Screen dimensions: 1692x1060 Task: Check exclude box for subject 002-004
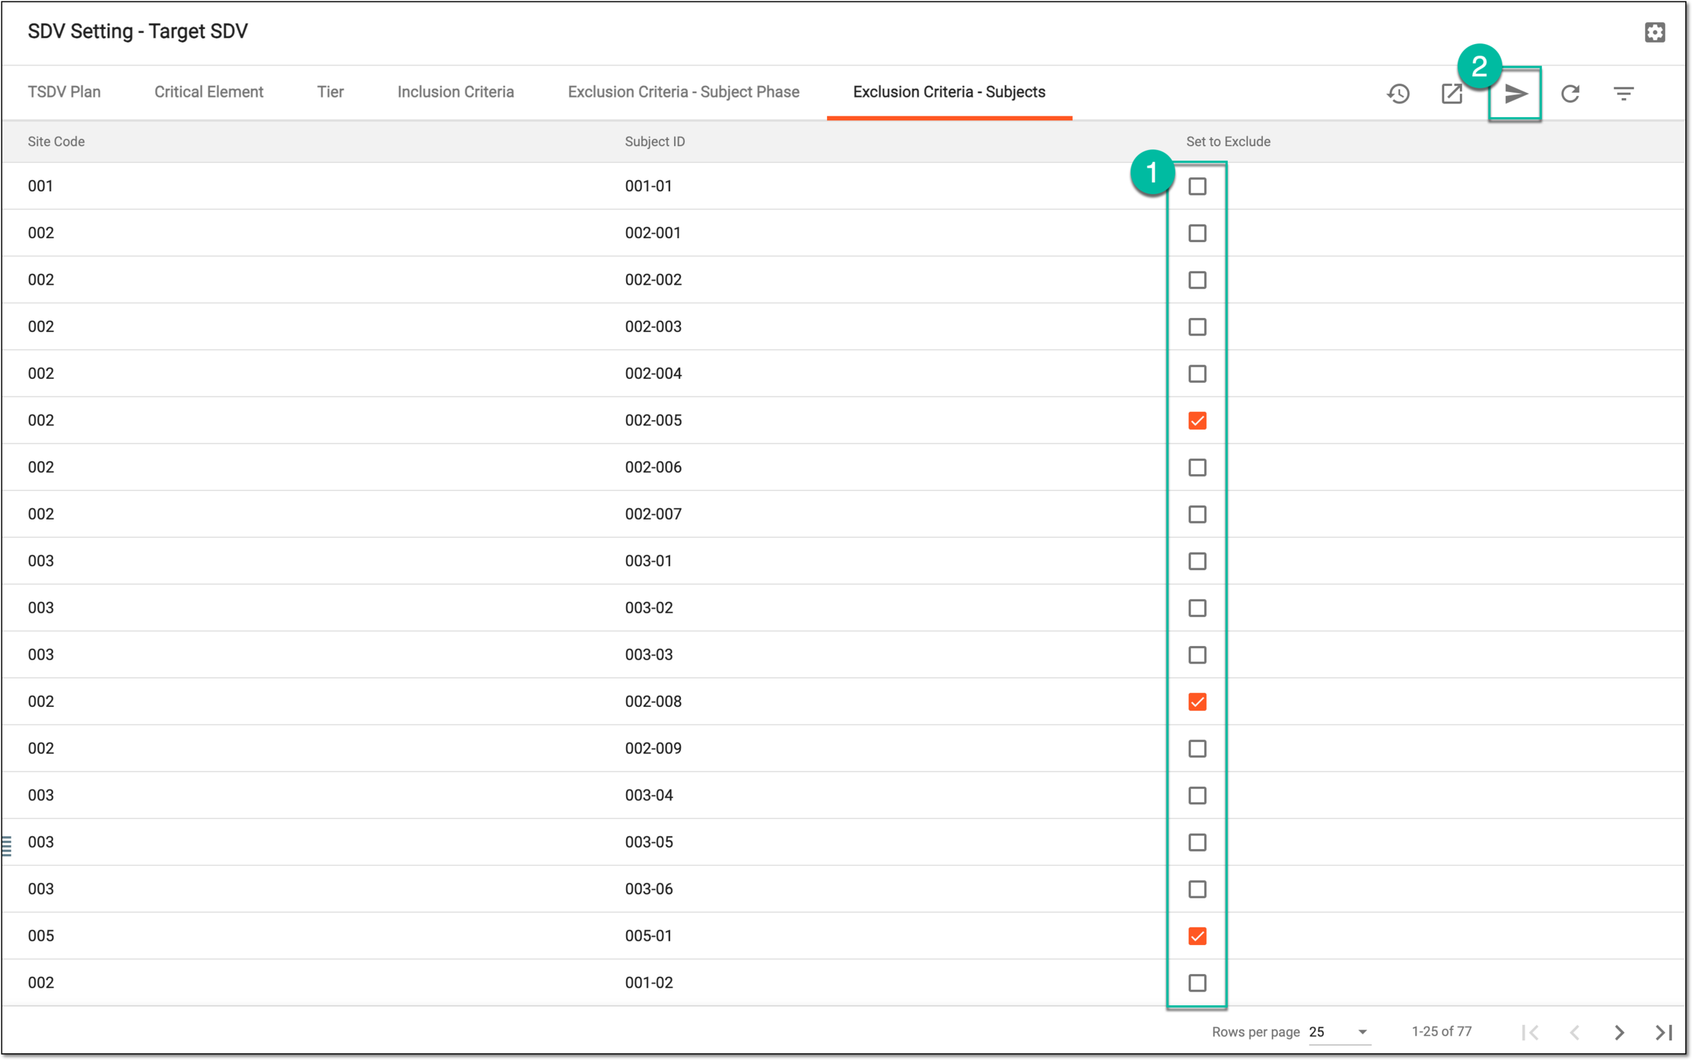coord(1197,374)
